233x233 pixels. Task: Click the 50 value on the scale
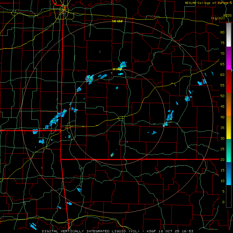click(x=222, y=96)
